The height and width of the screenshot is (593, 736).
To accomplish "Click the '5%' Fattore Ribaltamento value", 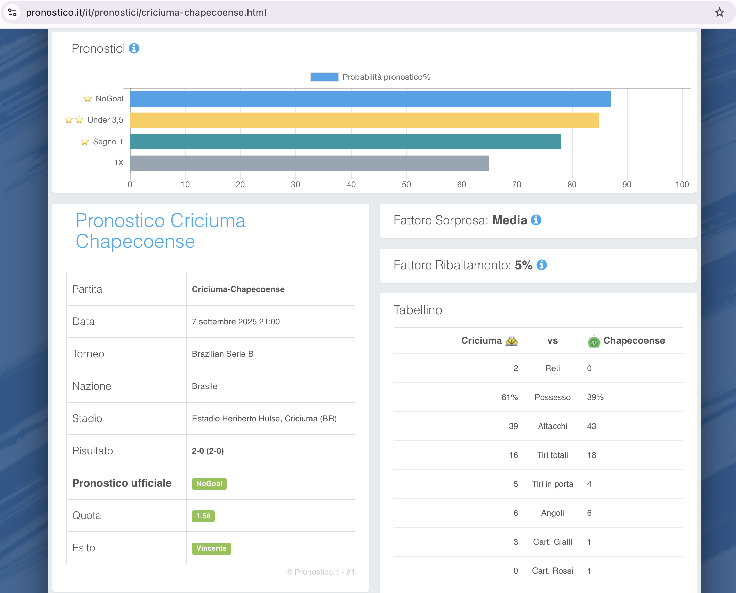I will coord(524,265).
